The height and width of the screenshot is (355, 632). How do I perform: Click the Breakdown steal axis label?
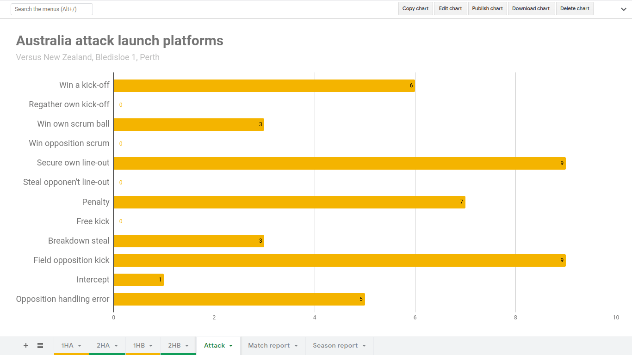[79, 241]
